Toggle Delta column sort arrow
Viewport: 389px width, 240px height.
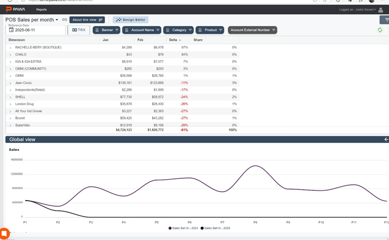click(180, 40)
